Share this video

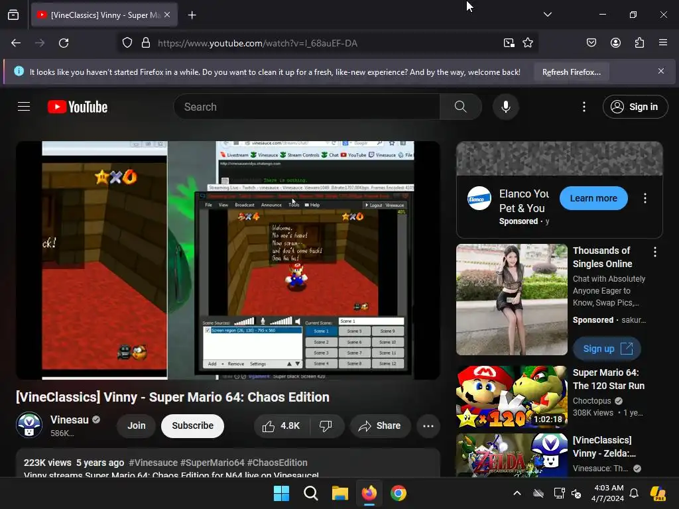pos(380,426)
